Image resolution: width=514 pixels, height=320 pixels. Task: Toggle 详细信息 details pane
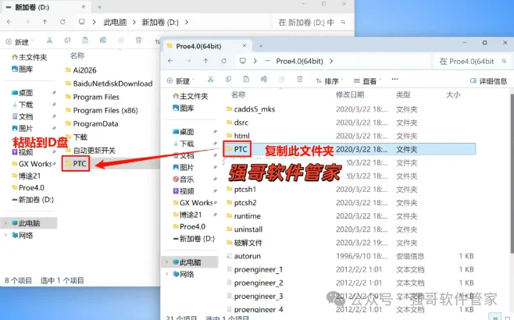(488, 81)
